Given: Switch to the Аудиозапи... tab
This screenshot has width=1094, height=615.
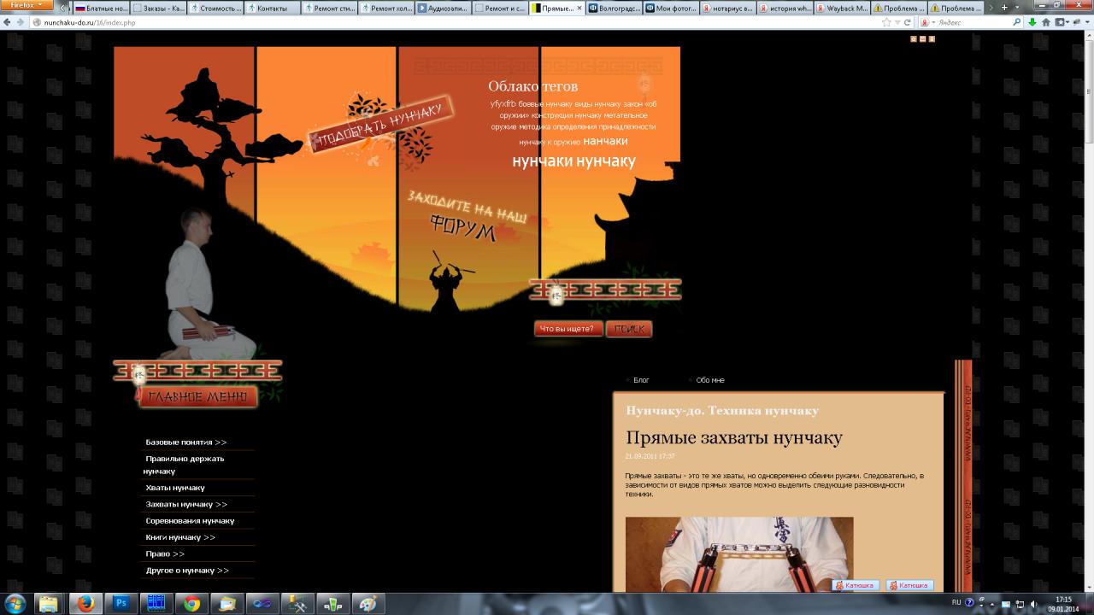Looking at the screenshot, I should [443, 8].
